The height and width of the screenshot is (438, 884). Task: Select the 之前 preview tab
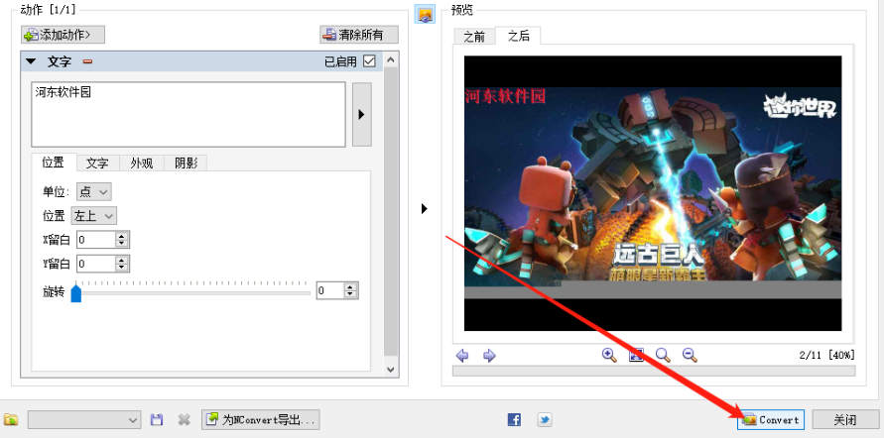pos(474,36)
